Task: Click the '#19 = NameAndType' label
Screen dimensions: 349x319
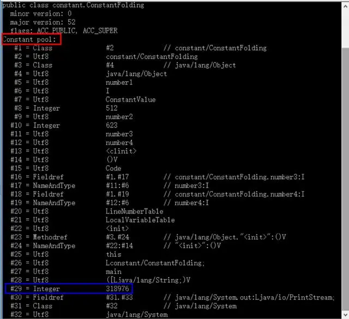Action: (43, 203)
